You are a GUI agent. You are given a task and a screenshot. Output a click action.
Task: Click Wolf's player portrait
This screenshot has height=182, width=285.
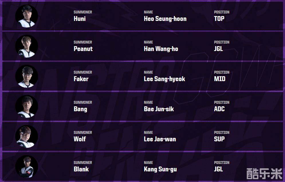point(27,136)
